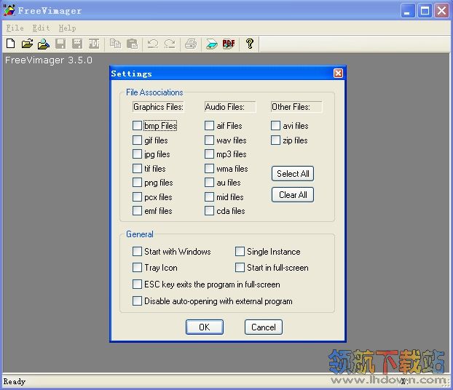Click the Audio Files: header label

pos(230,107)
